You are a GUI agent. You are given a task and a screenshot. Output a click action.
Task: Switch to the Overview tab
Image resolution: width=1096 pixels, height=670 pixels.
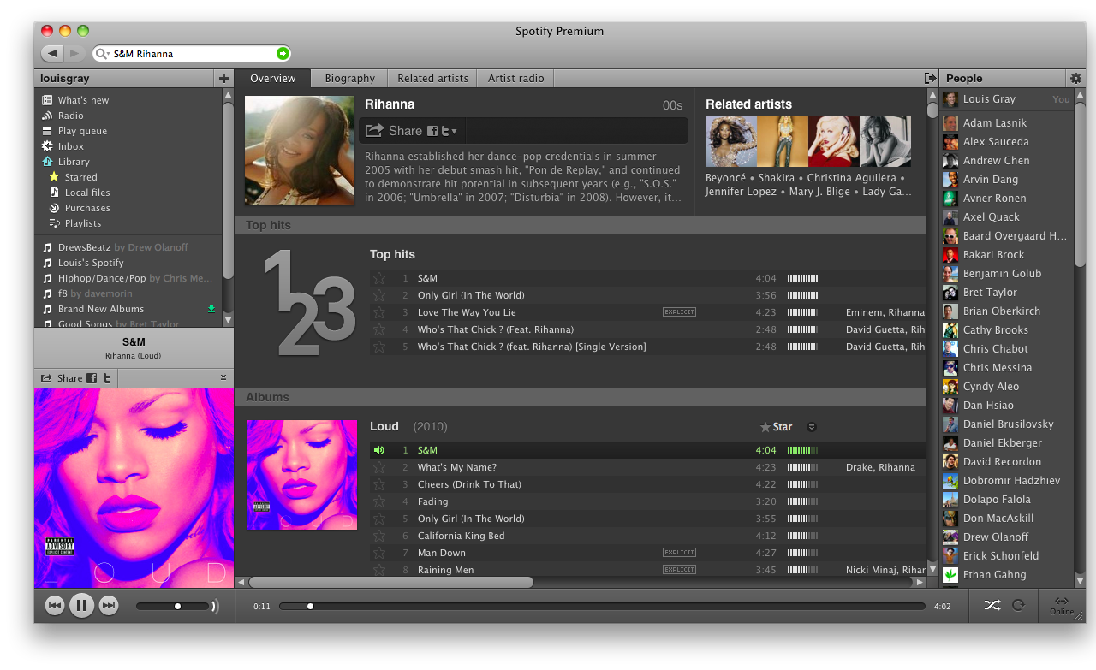273,79
